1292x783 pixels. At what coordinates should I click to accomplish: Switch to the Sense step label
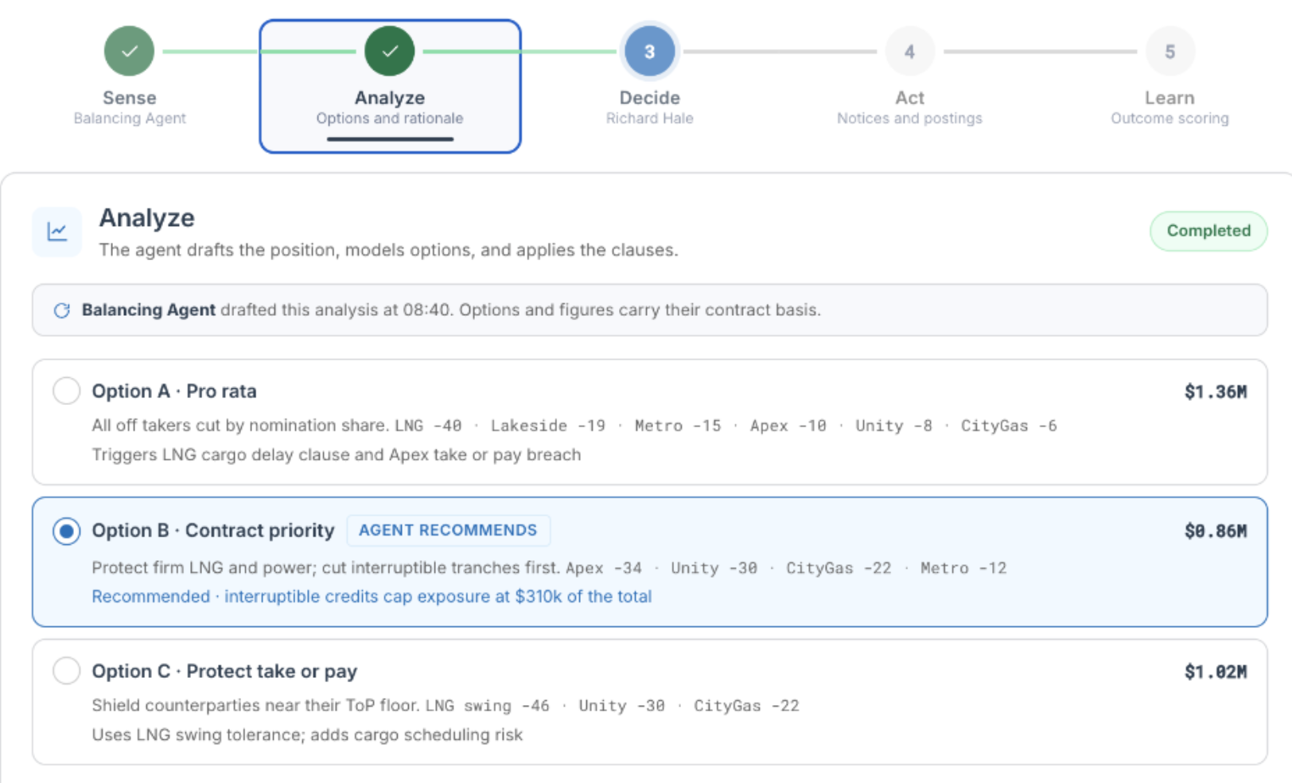(x=130, y=98)
